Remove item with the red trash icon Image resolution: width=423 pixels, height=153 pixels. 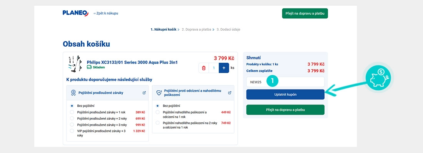point(204,68)
